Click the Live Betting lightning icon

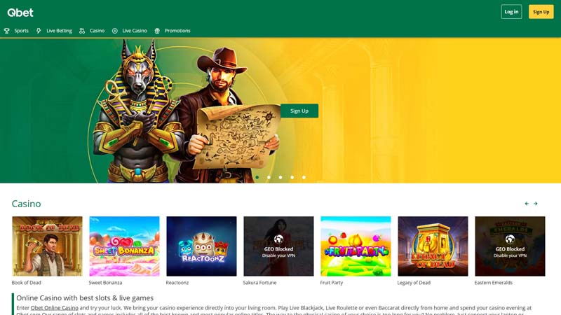(39, 31)
